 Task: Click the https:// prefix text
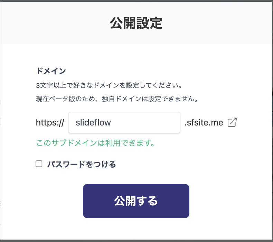(x=50, y=122)
